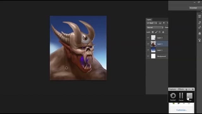This screenshot has width=202, height=114.
Task: Minimize the Photoshop window
Action: 194,2
